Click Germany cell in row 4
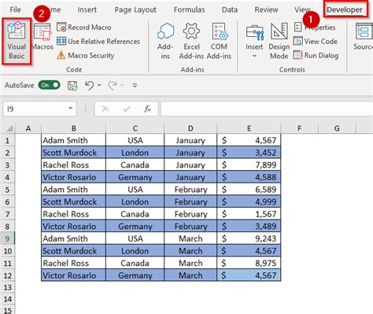This screenshot has height=314, width=373. [135, 177]
